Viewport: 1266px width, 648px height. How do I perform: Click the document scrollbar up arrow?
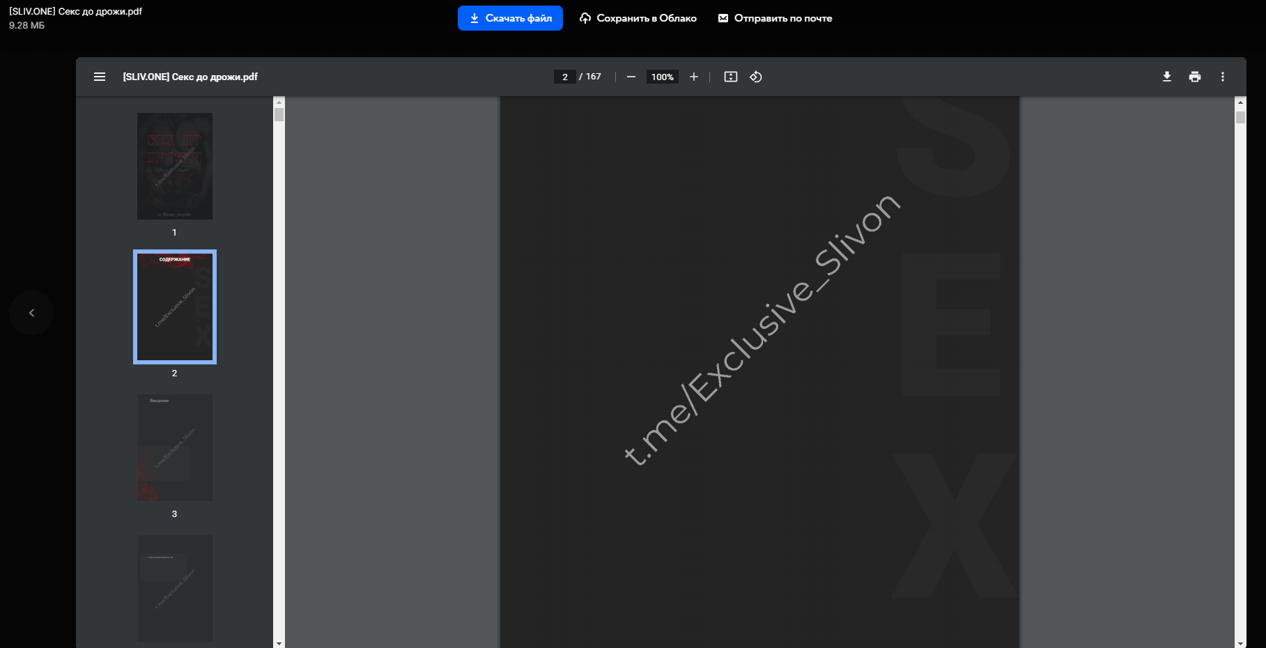(1240, 102)
